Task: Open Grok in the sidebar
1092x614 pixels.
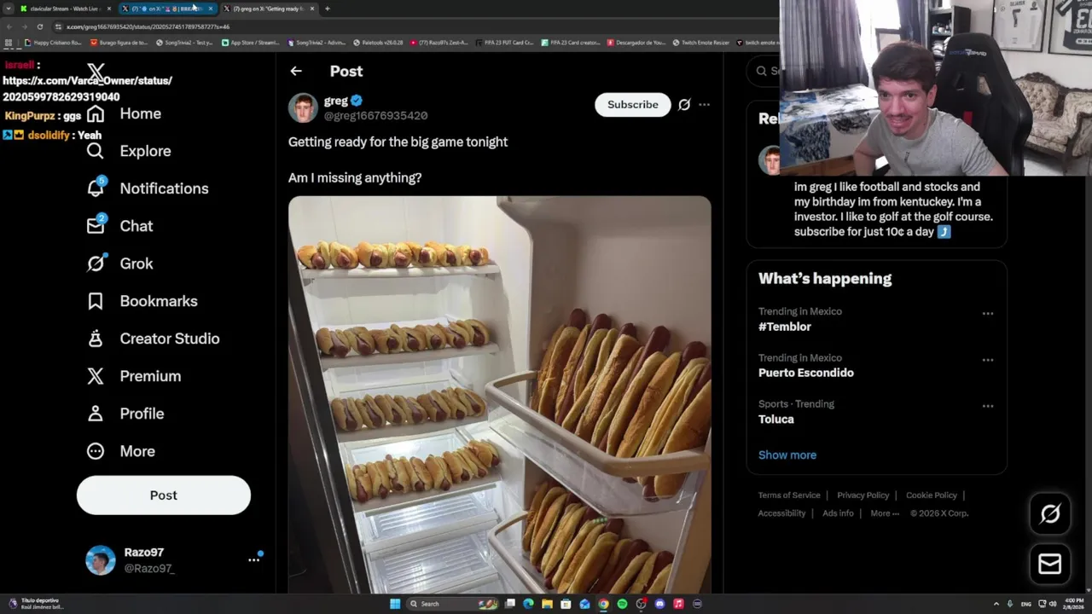Action: click(119, 264)
